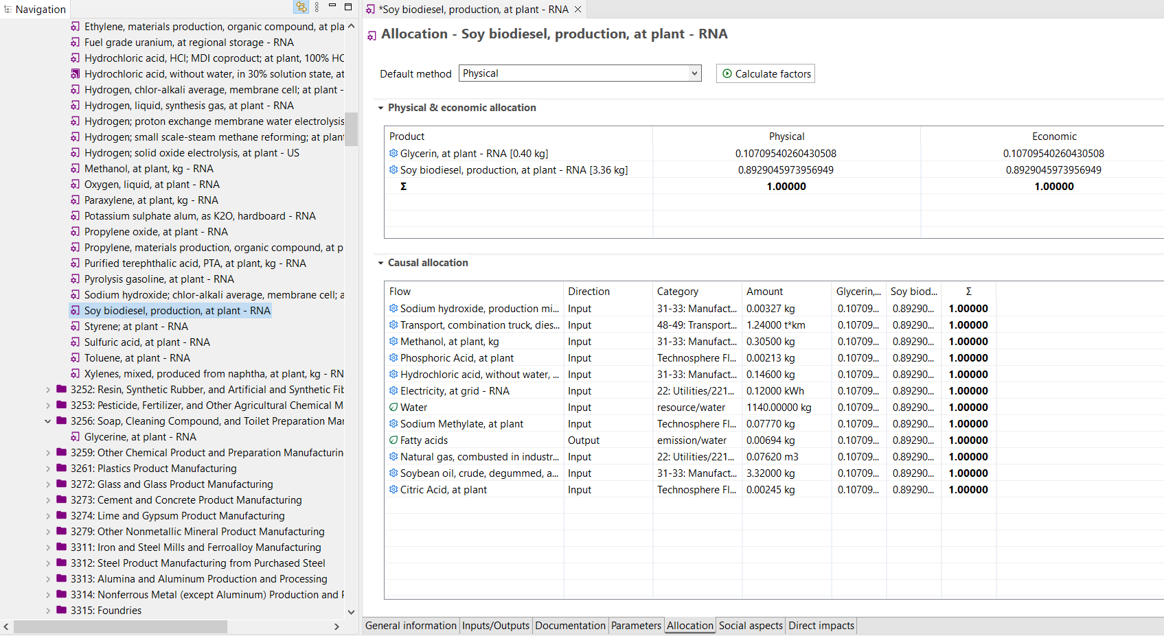Toggle Link with Editor in Navigation
The width and height of the screenshot is (1164, 636).
click(301, 8)
